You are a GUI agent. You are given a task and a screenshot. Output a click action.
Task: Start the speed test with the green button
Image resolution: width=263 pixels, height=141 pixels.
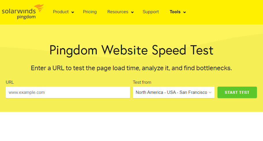(x=237, y=92)
